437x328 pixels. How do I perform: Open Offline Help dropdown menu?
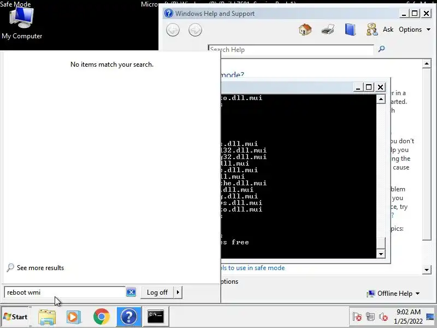(x=393, y=294)
